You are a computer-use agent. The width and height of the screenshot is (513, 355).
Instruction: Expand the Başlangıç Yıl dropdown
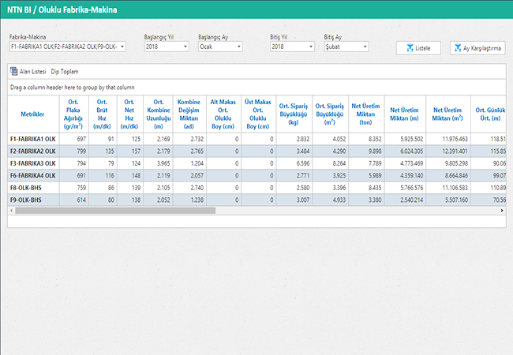pos(185,47)
